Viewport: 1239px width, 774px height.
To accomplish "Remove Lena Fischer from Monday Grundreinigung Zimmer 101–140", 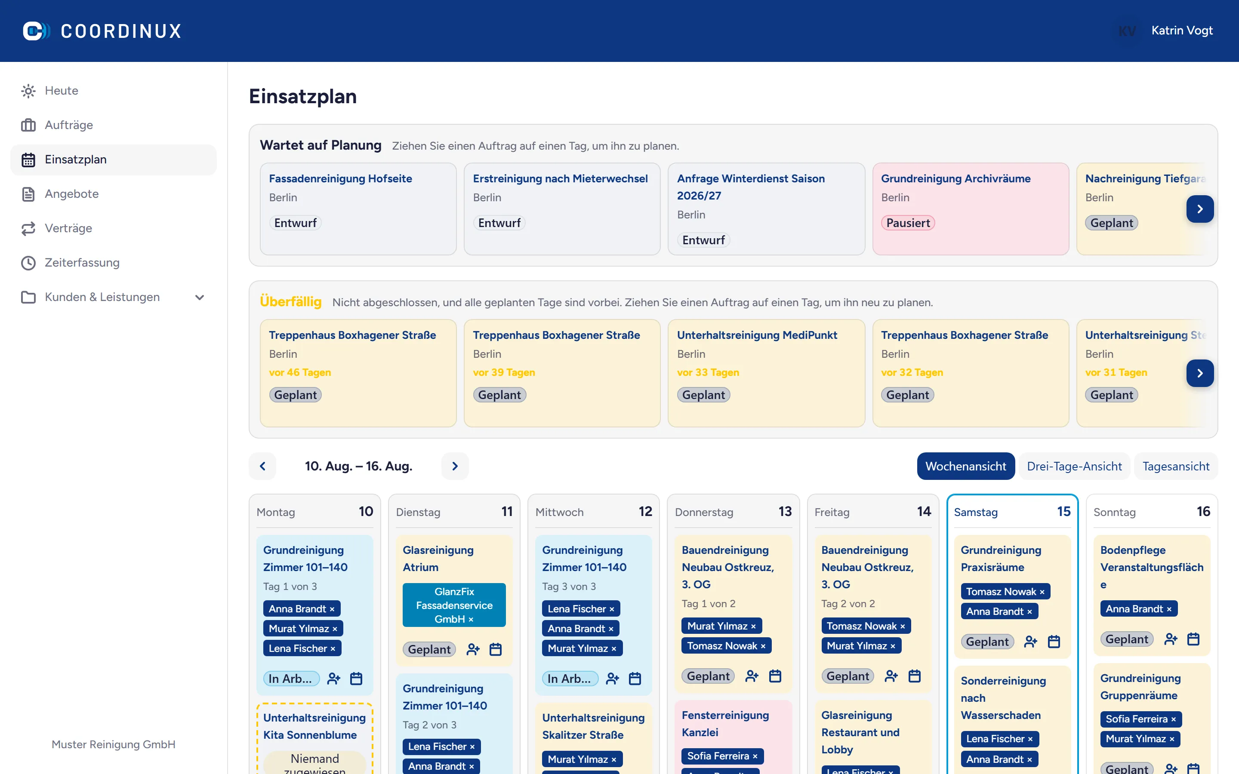I will (x=333, y=649).
